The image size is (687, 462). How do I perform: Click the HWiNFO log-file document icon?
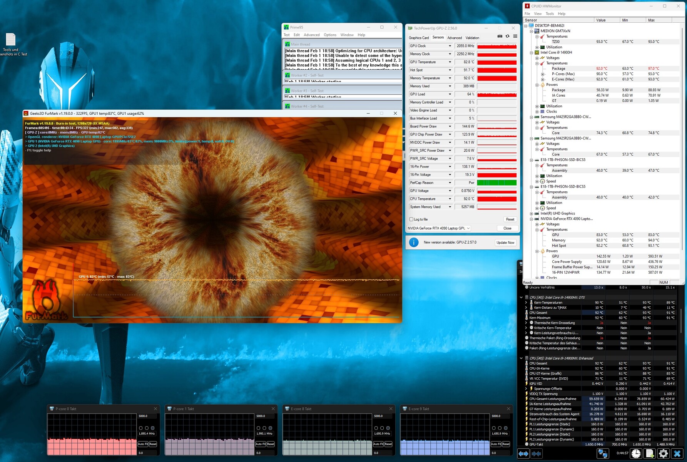point(650,454)
